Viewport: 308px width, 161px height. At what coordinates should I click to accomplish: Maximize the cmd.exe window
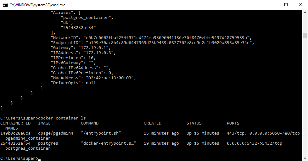(x=286, y=5)
